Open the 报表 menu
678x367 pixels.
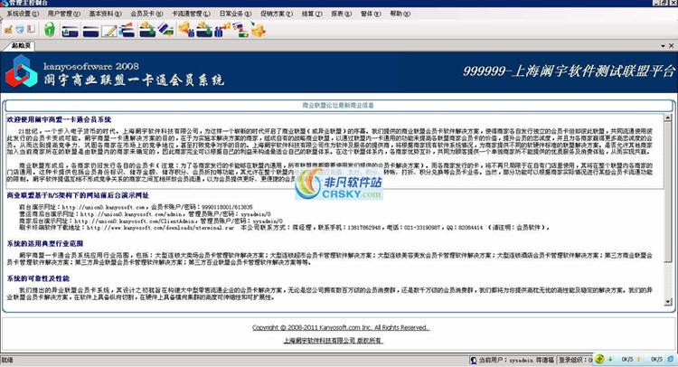342,14
